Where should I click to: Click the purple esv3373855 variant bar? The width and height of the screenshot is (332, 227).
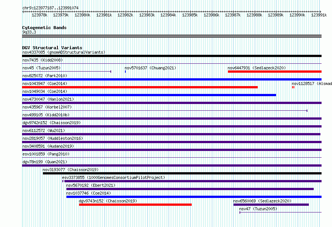(193, 181)
